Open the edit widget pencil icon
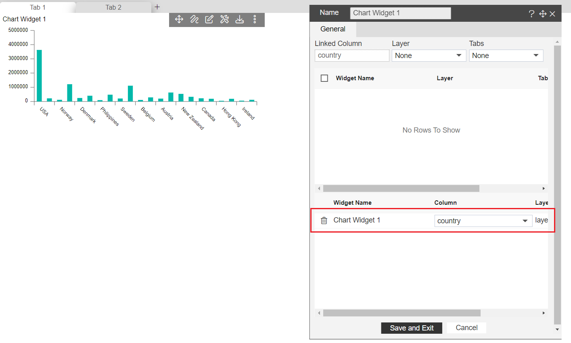This screenshot has height=343, width=571. [209, 19]
